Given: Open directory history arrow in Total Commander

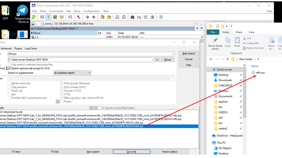Looking at the screenshot, I should 202,28.
